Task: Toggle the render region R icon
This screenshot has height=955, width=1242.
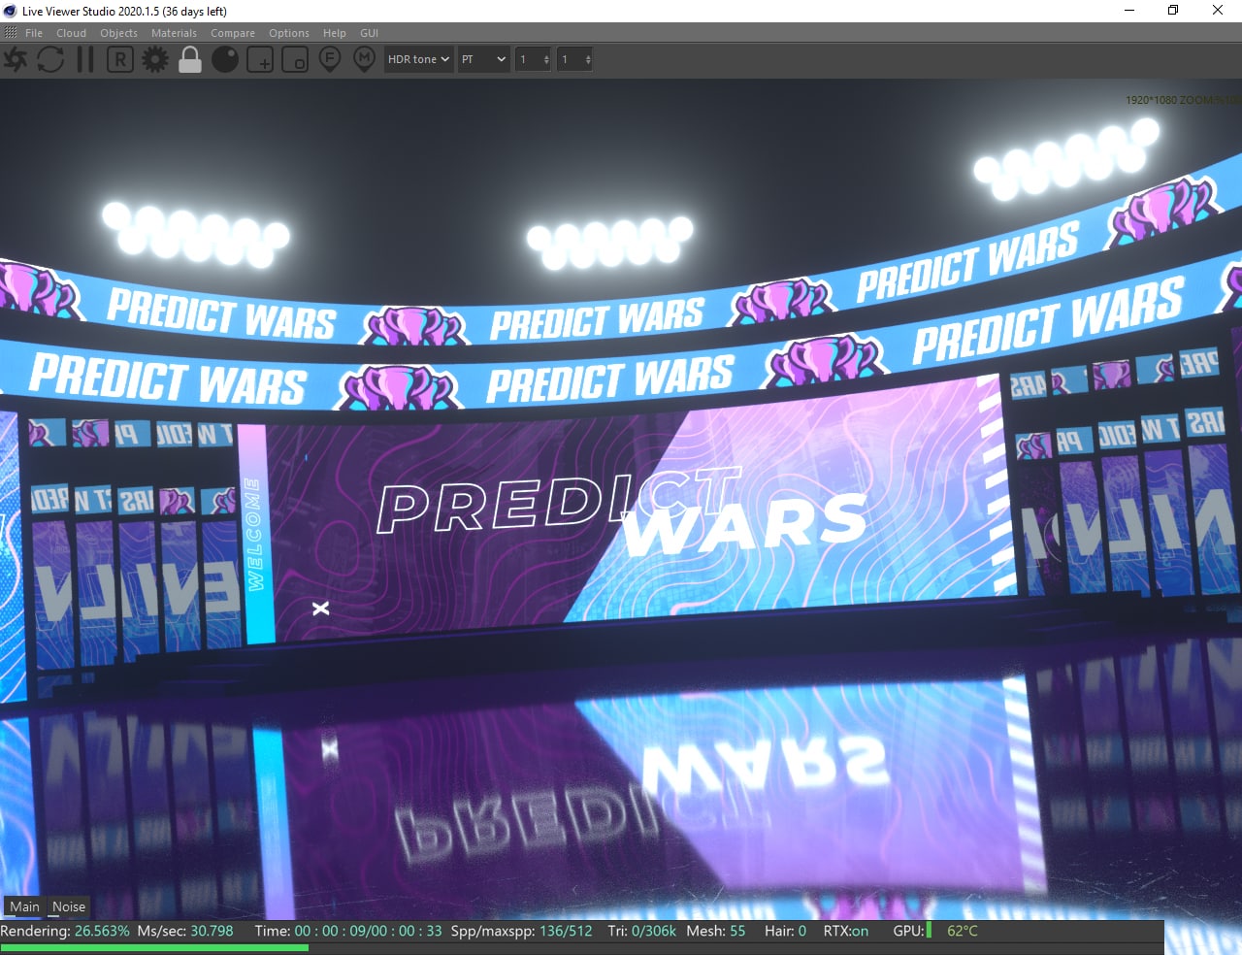Action: pos(119,59)
